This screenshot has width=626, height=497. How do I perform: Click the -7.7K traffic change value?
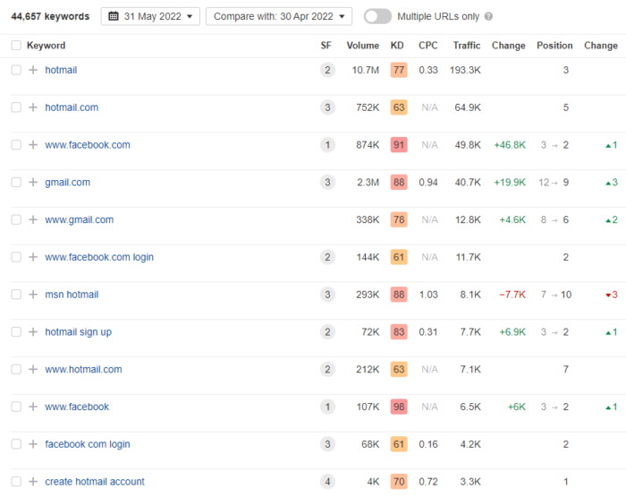[x=512, y=295]
